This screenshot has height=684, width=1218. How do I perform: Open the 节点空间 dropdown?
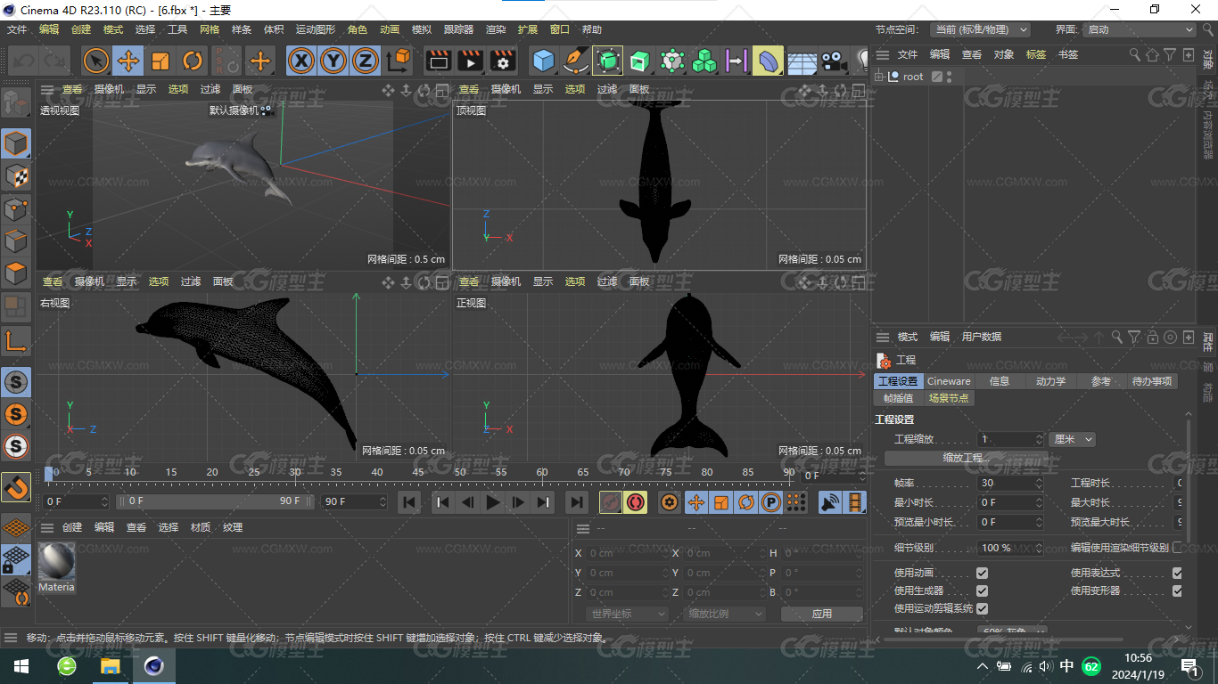tap(980, 29)
